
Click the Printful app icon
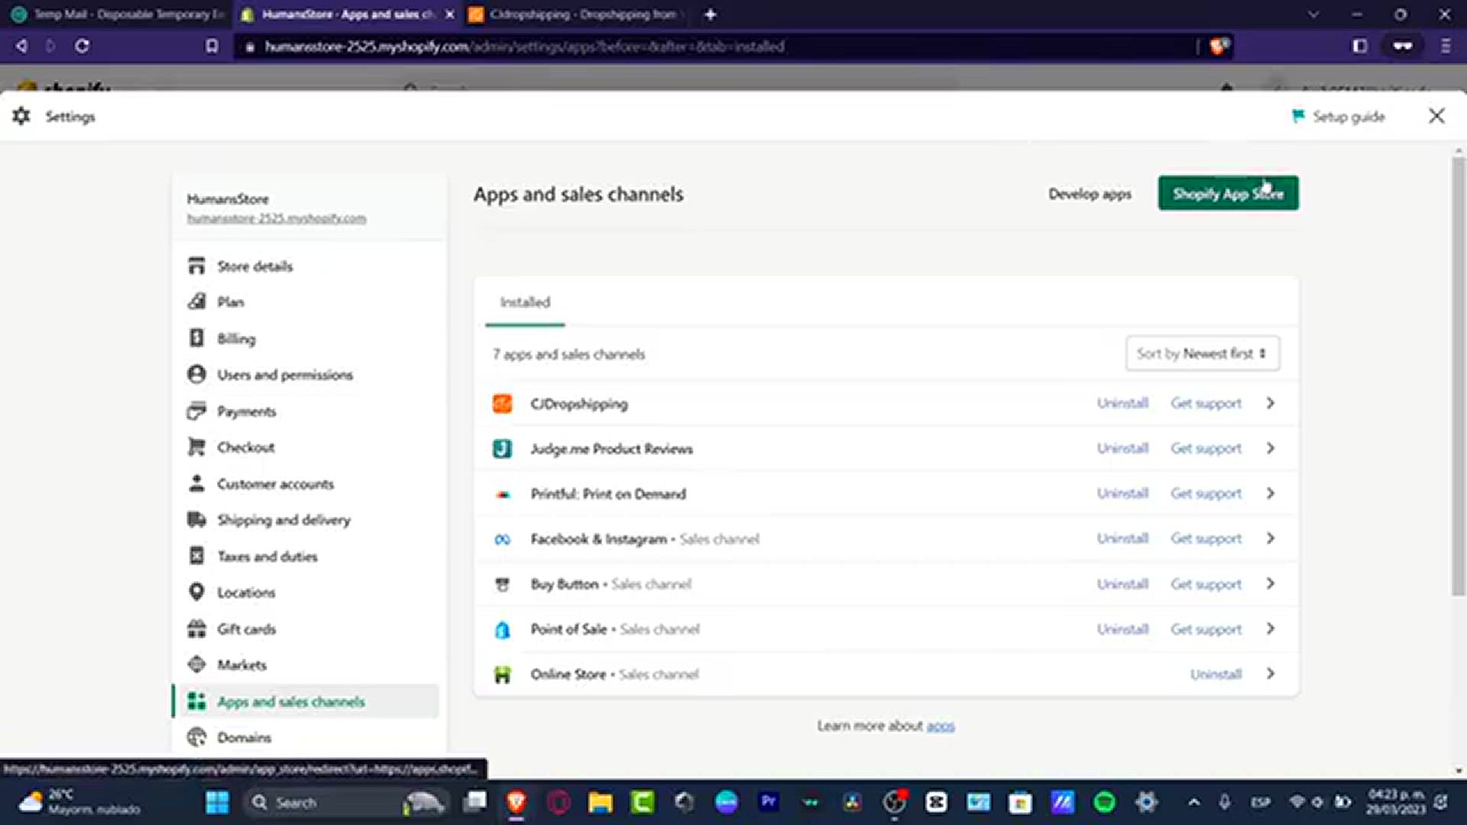pyautogui.click(x=502, y=494)
